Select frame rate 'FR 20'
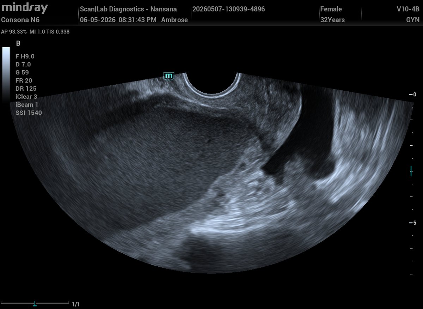The image size is (423, 309). click(24, 80)
